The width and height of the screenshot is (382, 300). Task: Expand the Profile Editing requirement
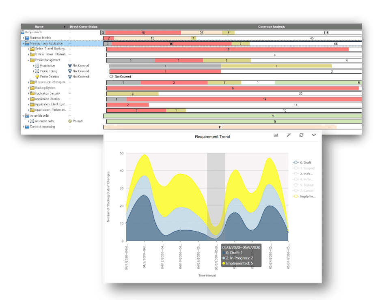click(x=34, y=71)
